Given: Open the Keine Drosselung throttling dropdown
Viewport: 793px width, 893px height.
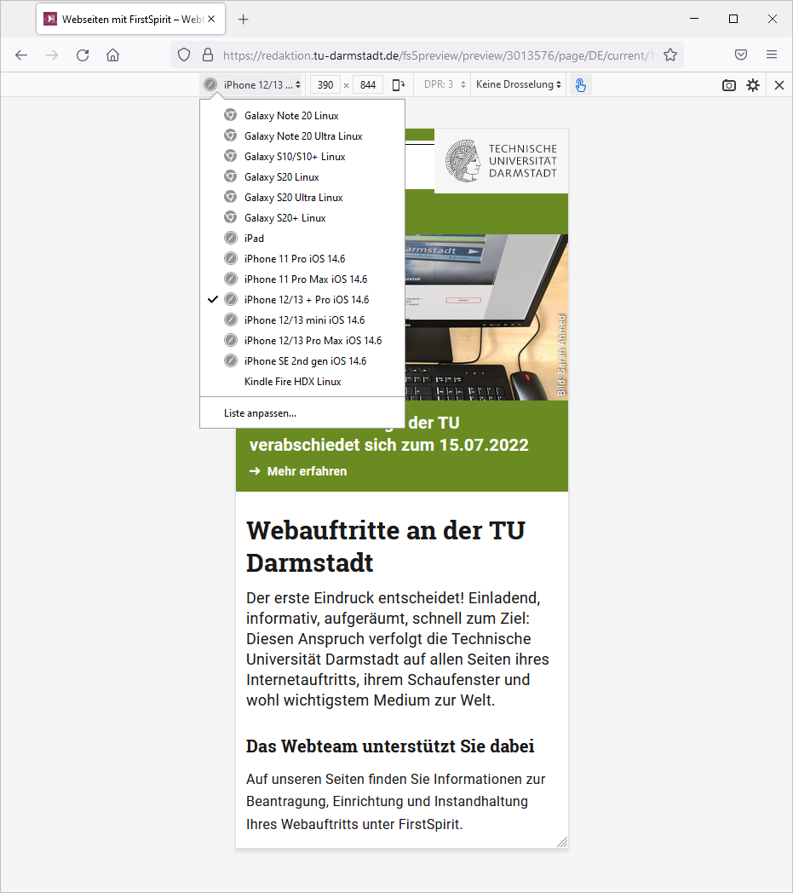Looking at the screenshot, I should click(519, 85).
